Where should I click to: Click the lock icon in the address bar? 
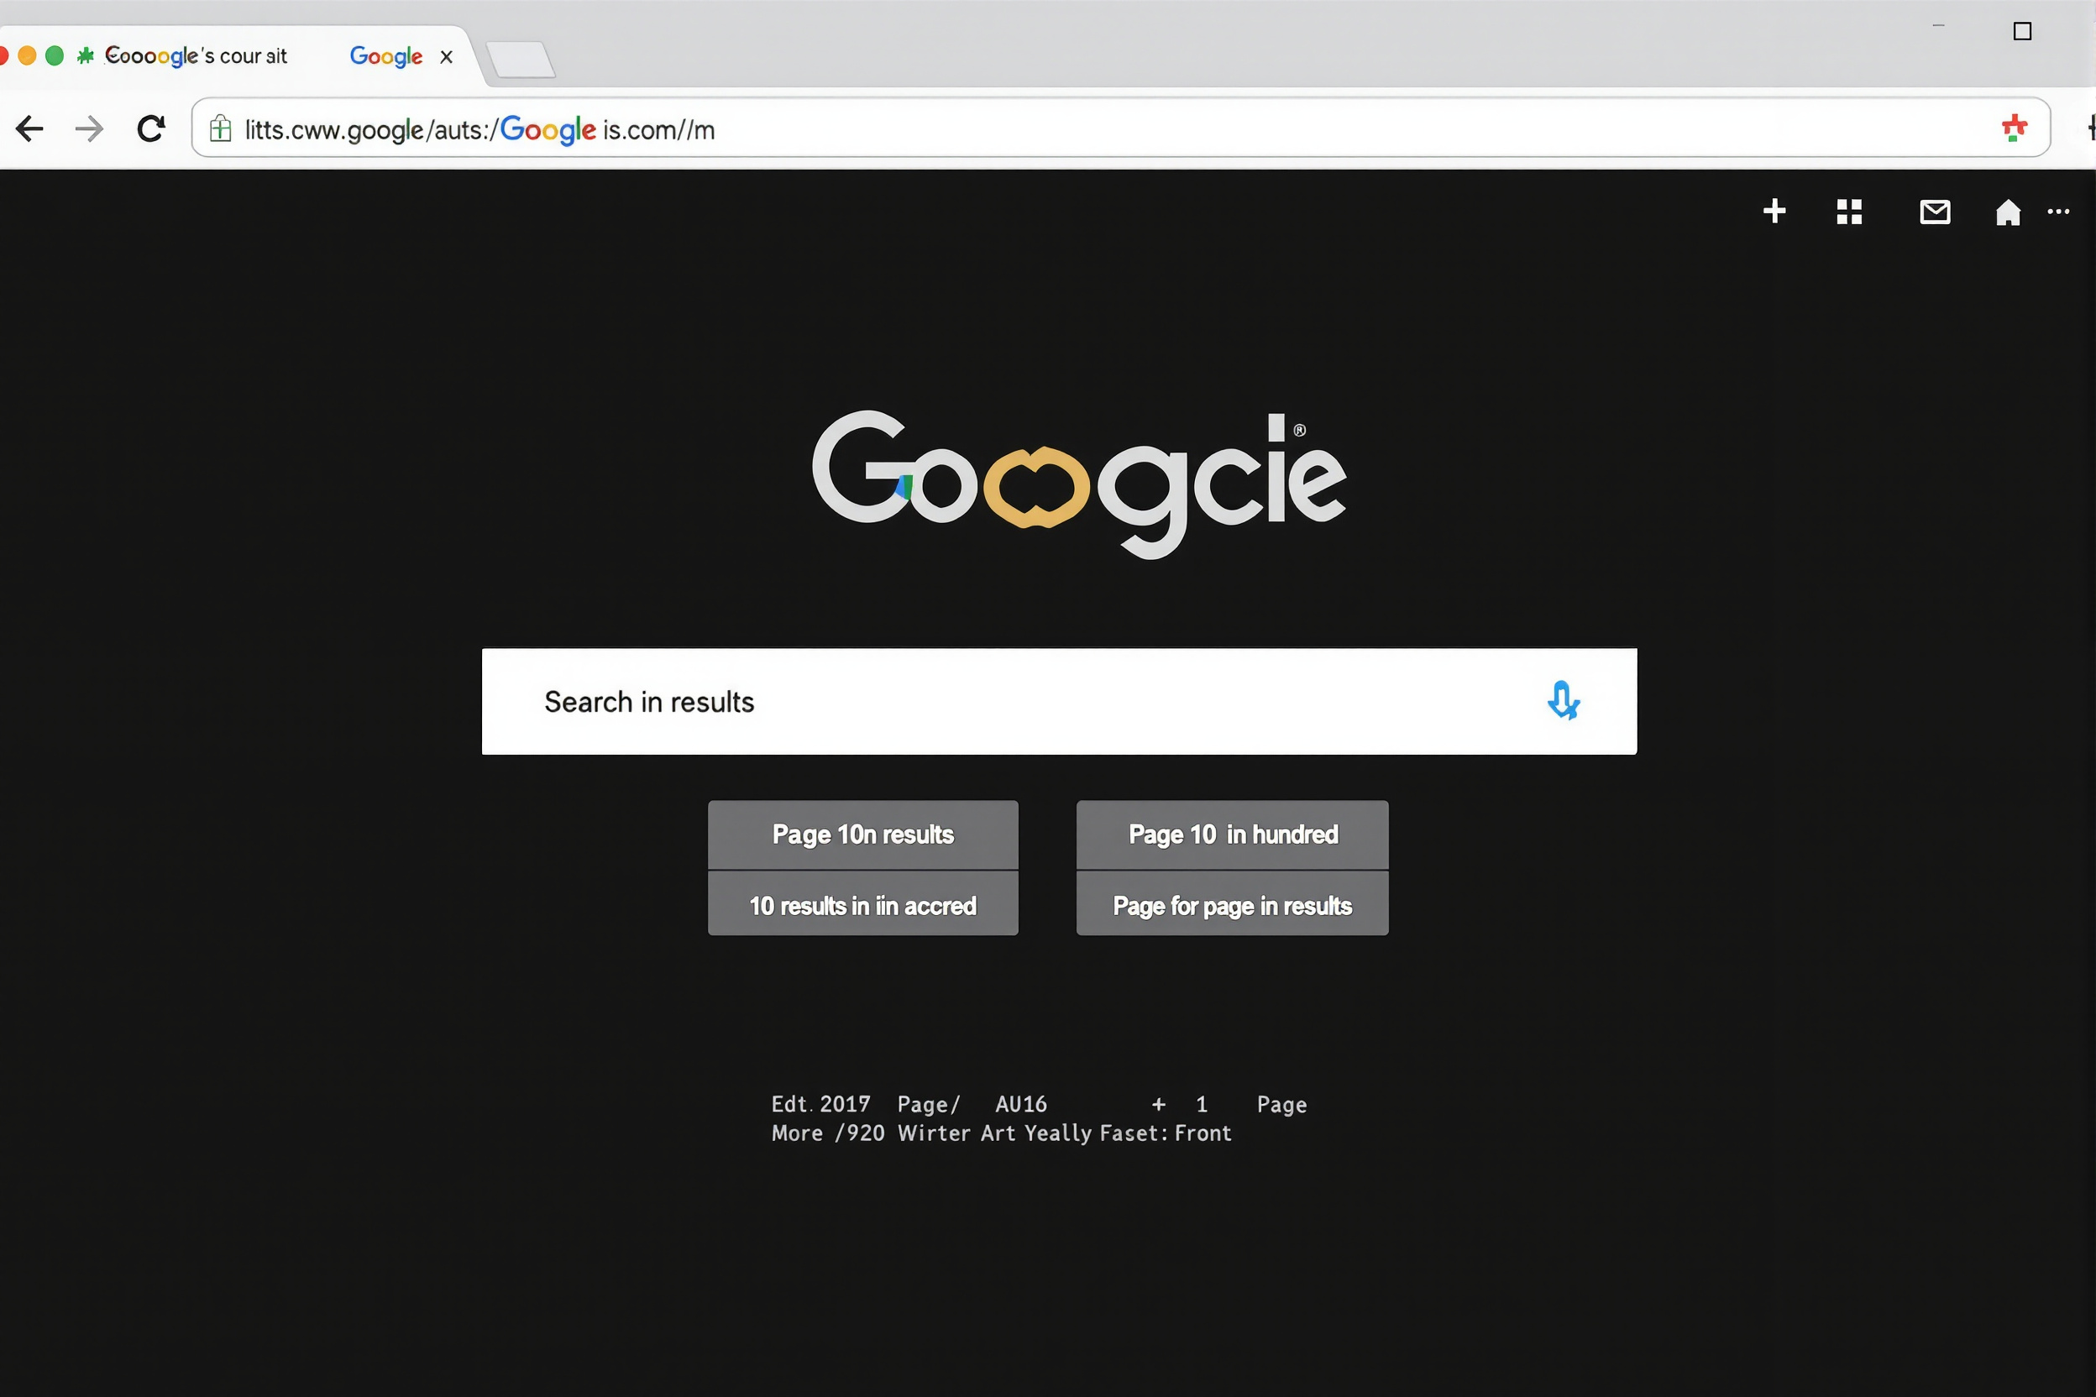coord(220,129)
